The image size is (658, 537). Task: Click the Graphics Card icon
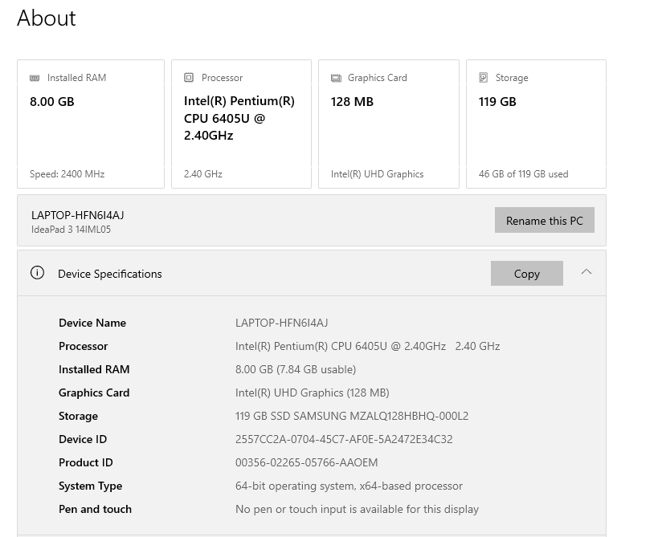click(336, 78)
